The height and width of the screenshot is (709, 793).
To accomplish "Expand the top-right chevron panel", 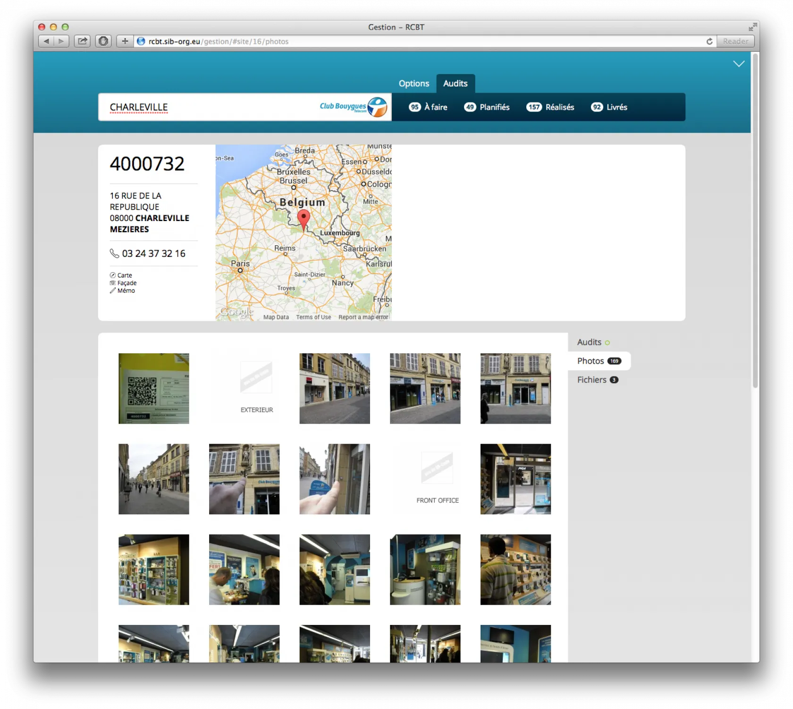I will pos(739,64).
